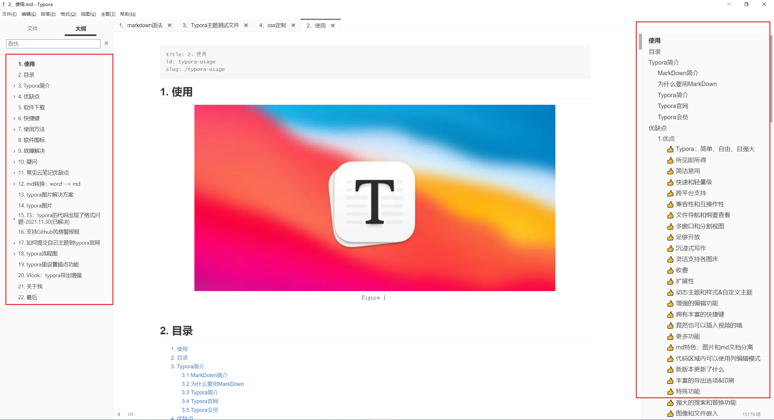Viewport: 774px width, 420px height.
Task: Clear the outline search box
Action: pos(106,43)
